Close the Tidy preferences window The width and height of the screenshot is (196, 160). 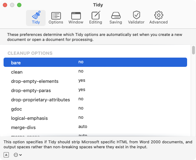(x=5, y=5)
